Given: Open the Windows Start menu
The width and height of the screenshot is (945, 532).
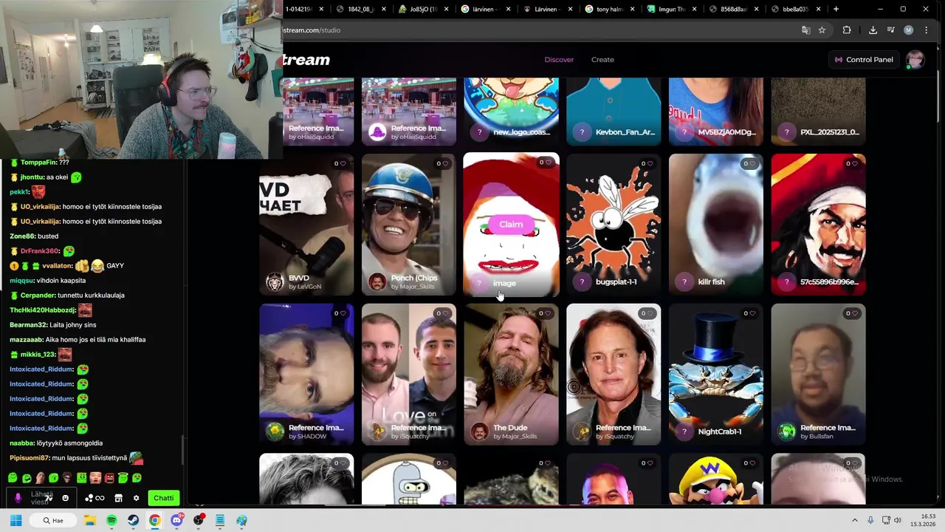Looking at the screenshot, I should pyautogui.click(x=16, y=520).
